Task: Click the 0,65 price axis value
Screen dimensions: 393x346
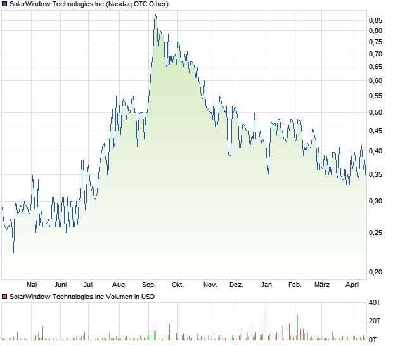Action: 375,67
